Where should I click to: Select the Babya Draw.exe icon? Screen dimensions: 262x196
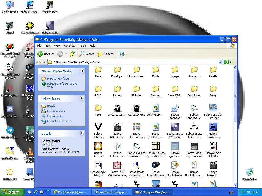tap(213, 127)
